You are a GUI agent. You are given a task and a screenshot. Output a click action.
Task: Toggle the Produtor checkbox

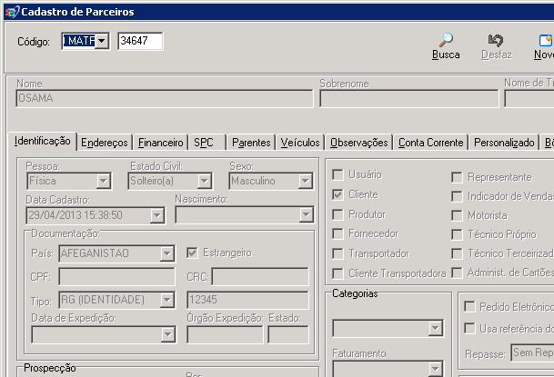(337, 214)
